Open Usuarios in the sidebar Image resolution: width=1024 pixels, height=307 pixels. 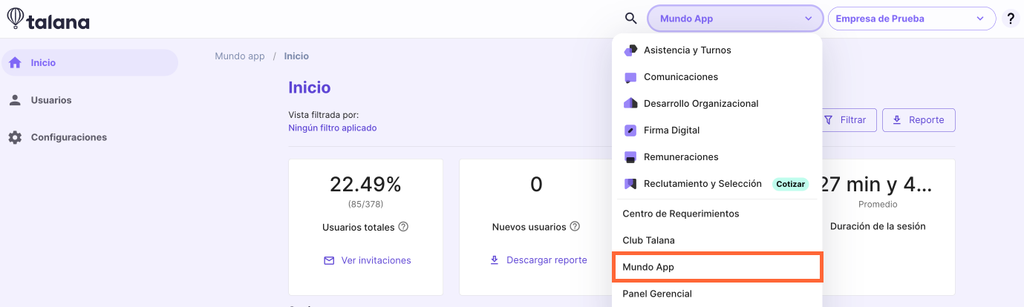click(89, 100)
